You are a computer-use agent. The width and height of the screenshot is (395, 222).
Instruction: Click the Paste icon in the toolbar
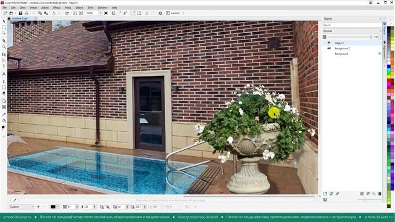pyautogui.click(x=46, y=13)
